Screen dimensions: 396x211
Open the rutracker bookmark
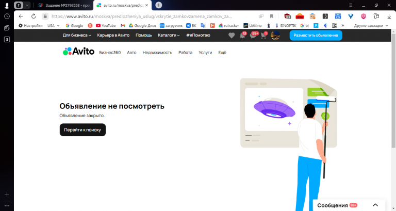tap(229, 25)
